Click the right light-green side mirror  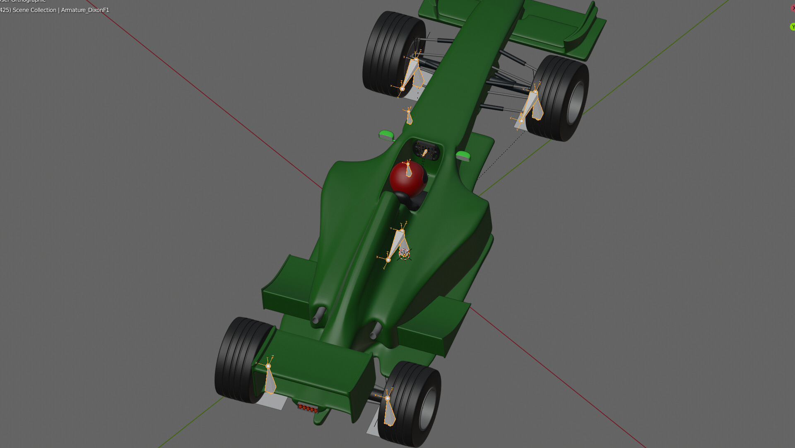463,156
